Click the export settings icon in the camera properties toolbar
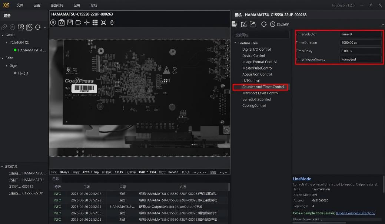The height and width of the screenshot is (224, 385). [252, 24]
